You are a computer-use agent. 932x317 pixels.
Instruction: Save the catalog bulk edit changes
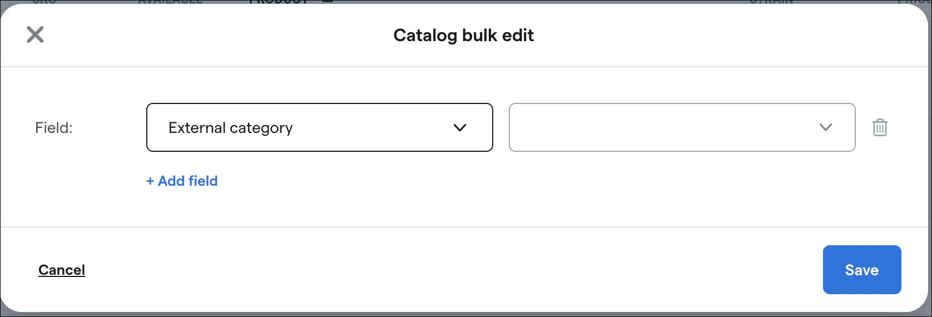pyautogui.click(x=862, y=270)
